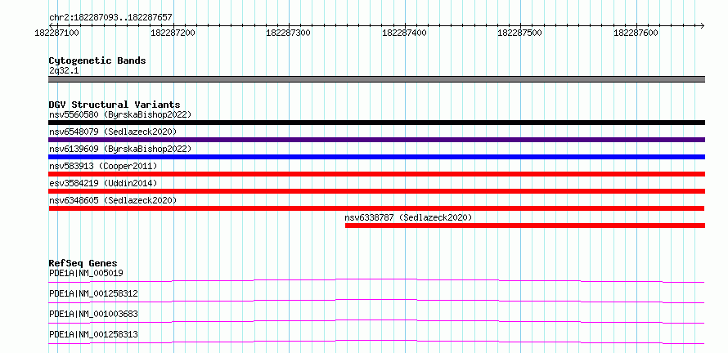The height and width of the screenshot is (353, 728).
Task: Click the magenta PDE1A NM_005019 intron line
Action: 376,280
